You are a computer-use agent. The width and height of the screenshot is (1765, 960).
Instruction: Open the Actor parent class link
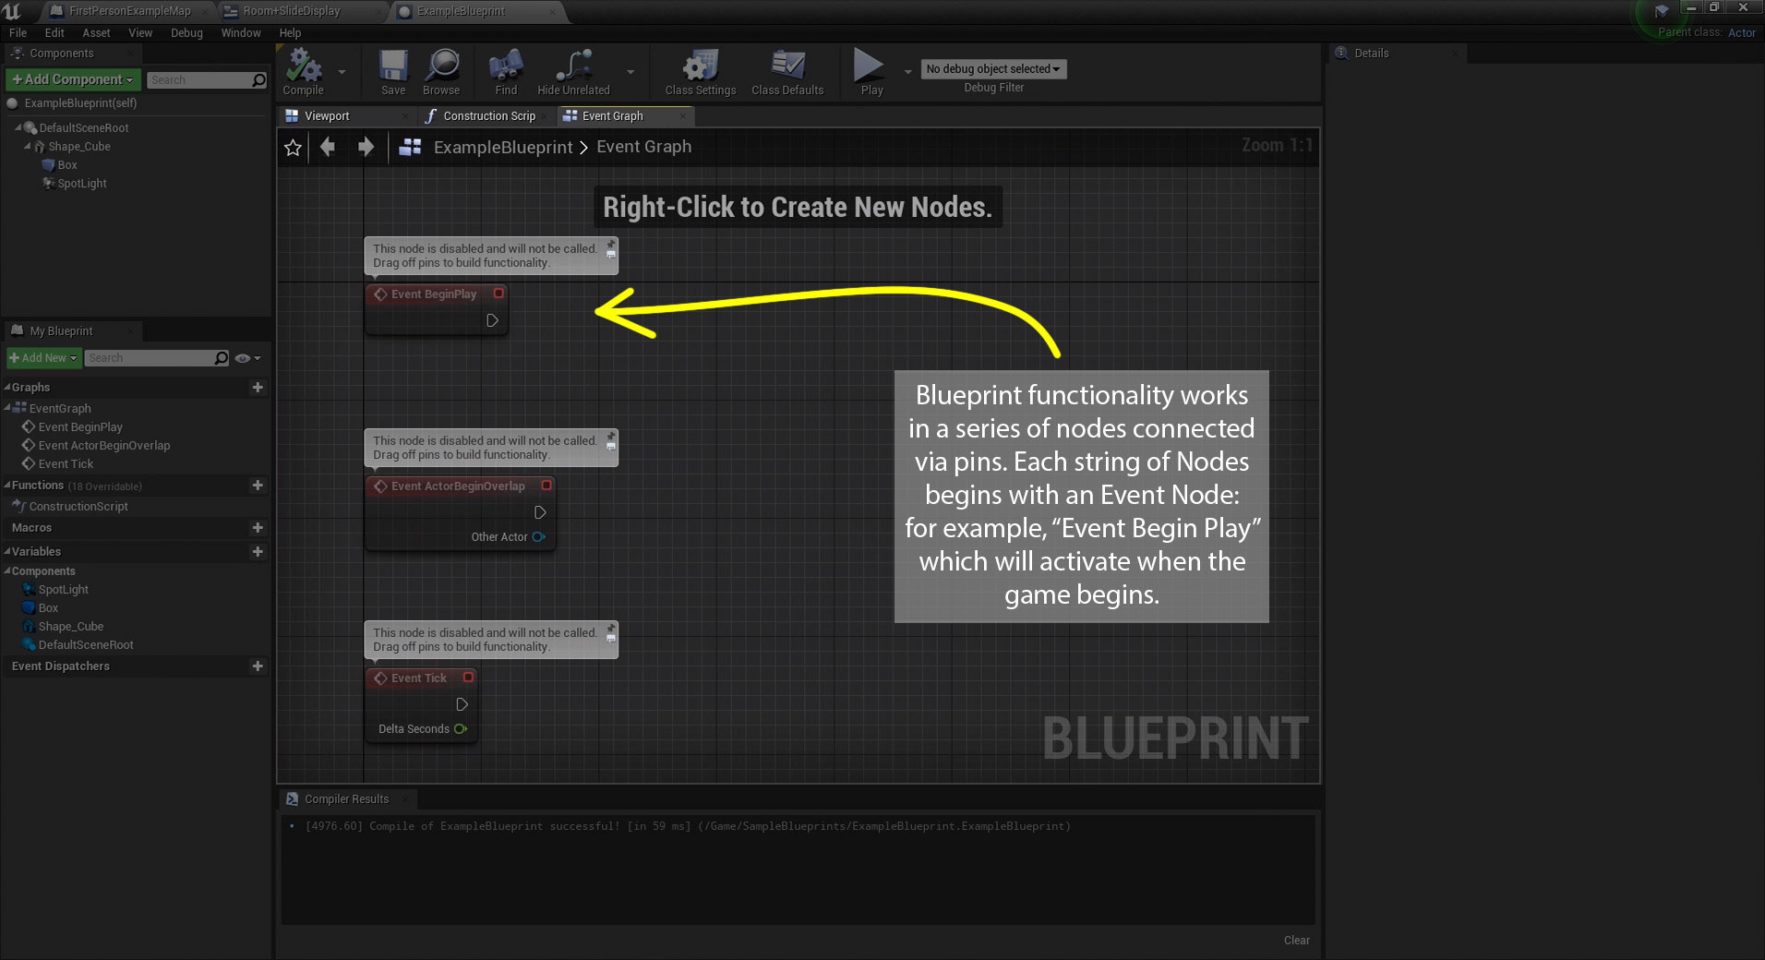(x=1741, y=33)
